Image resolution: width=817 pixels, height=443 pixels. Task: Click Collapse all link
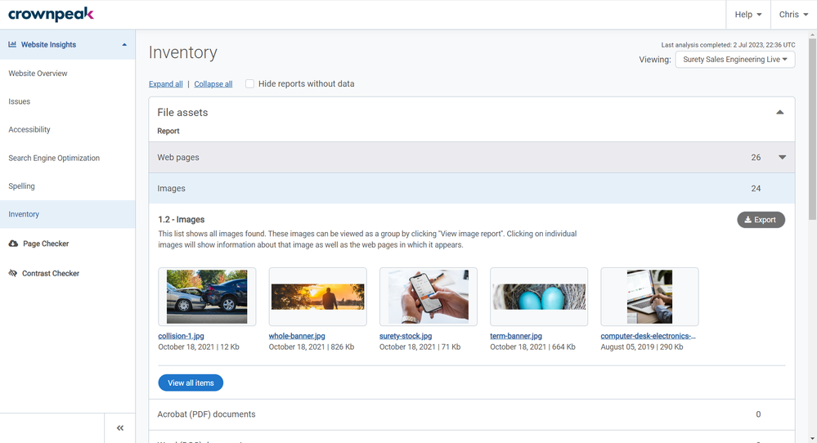(213, 84)
